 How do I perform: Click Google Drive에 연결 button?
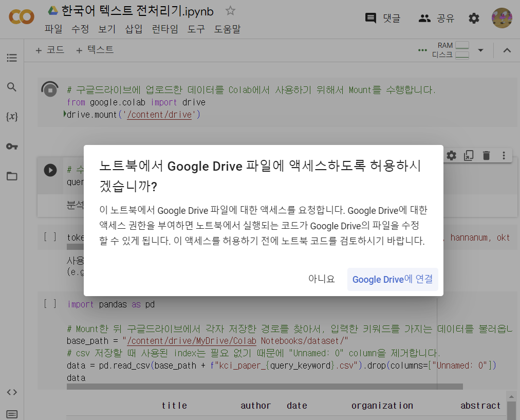click(x=393, y=279)
